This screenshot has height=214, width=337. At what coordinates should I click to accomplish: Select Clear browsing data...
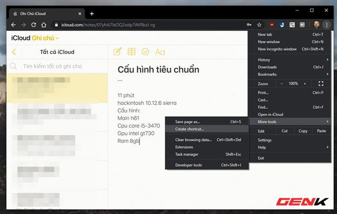[x=207, y=140]
